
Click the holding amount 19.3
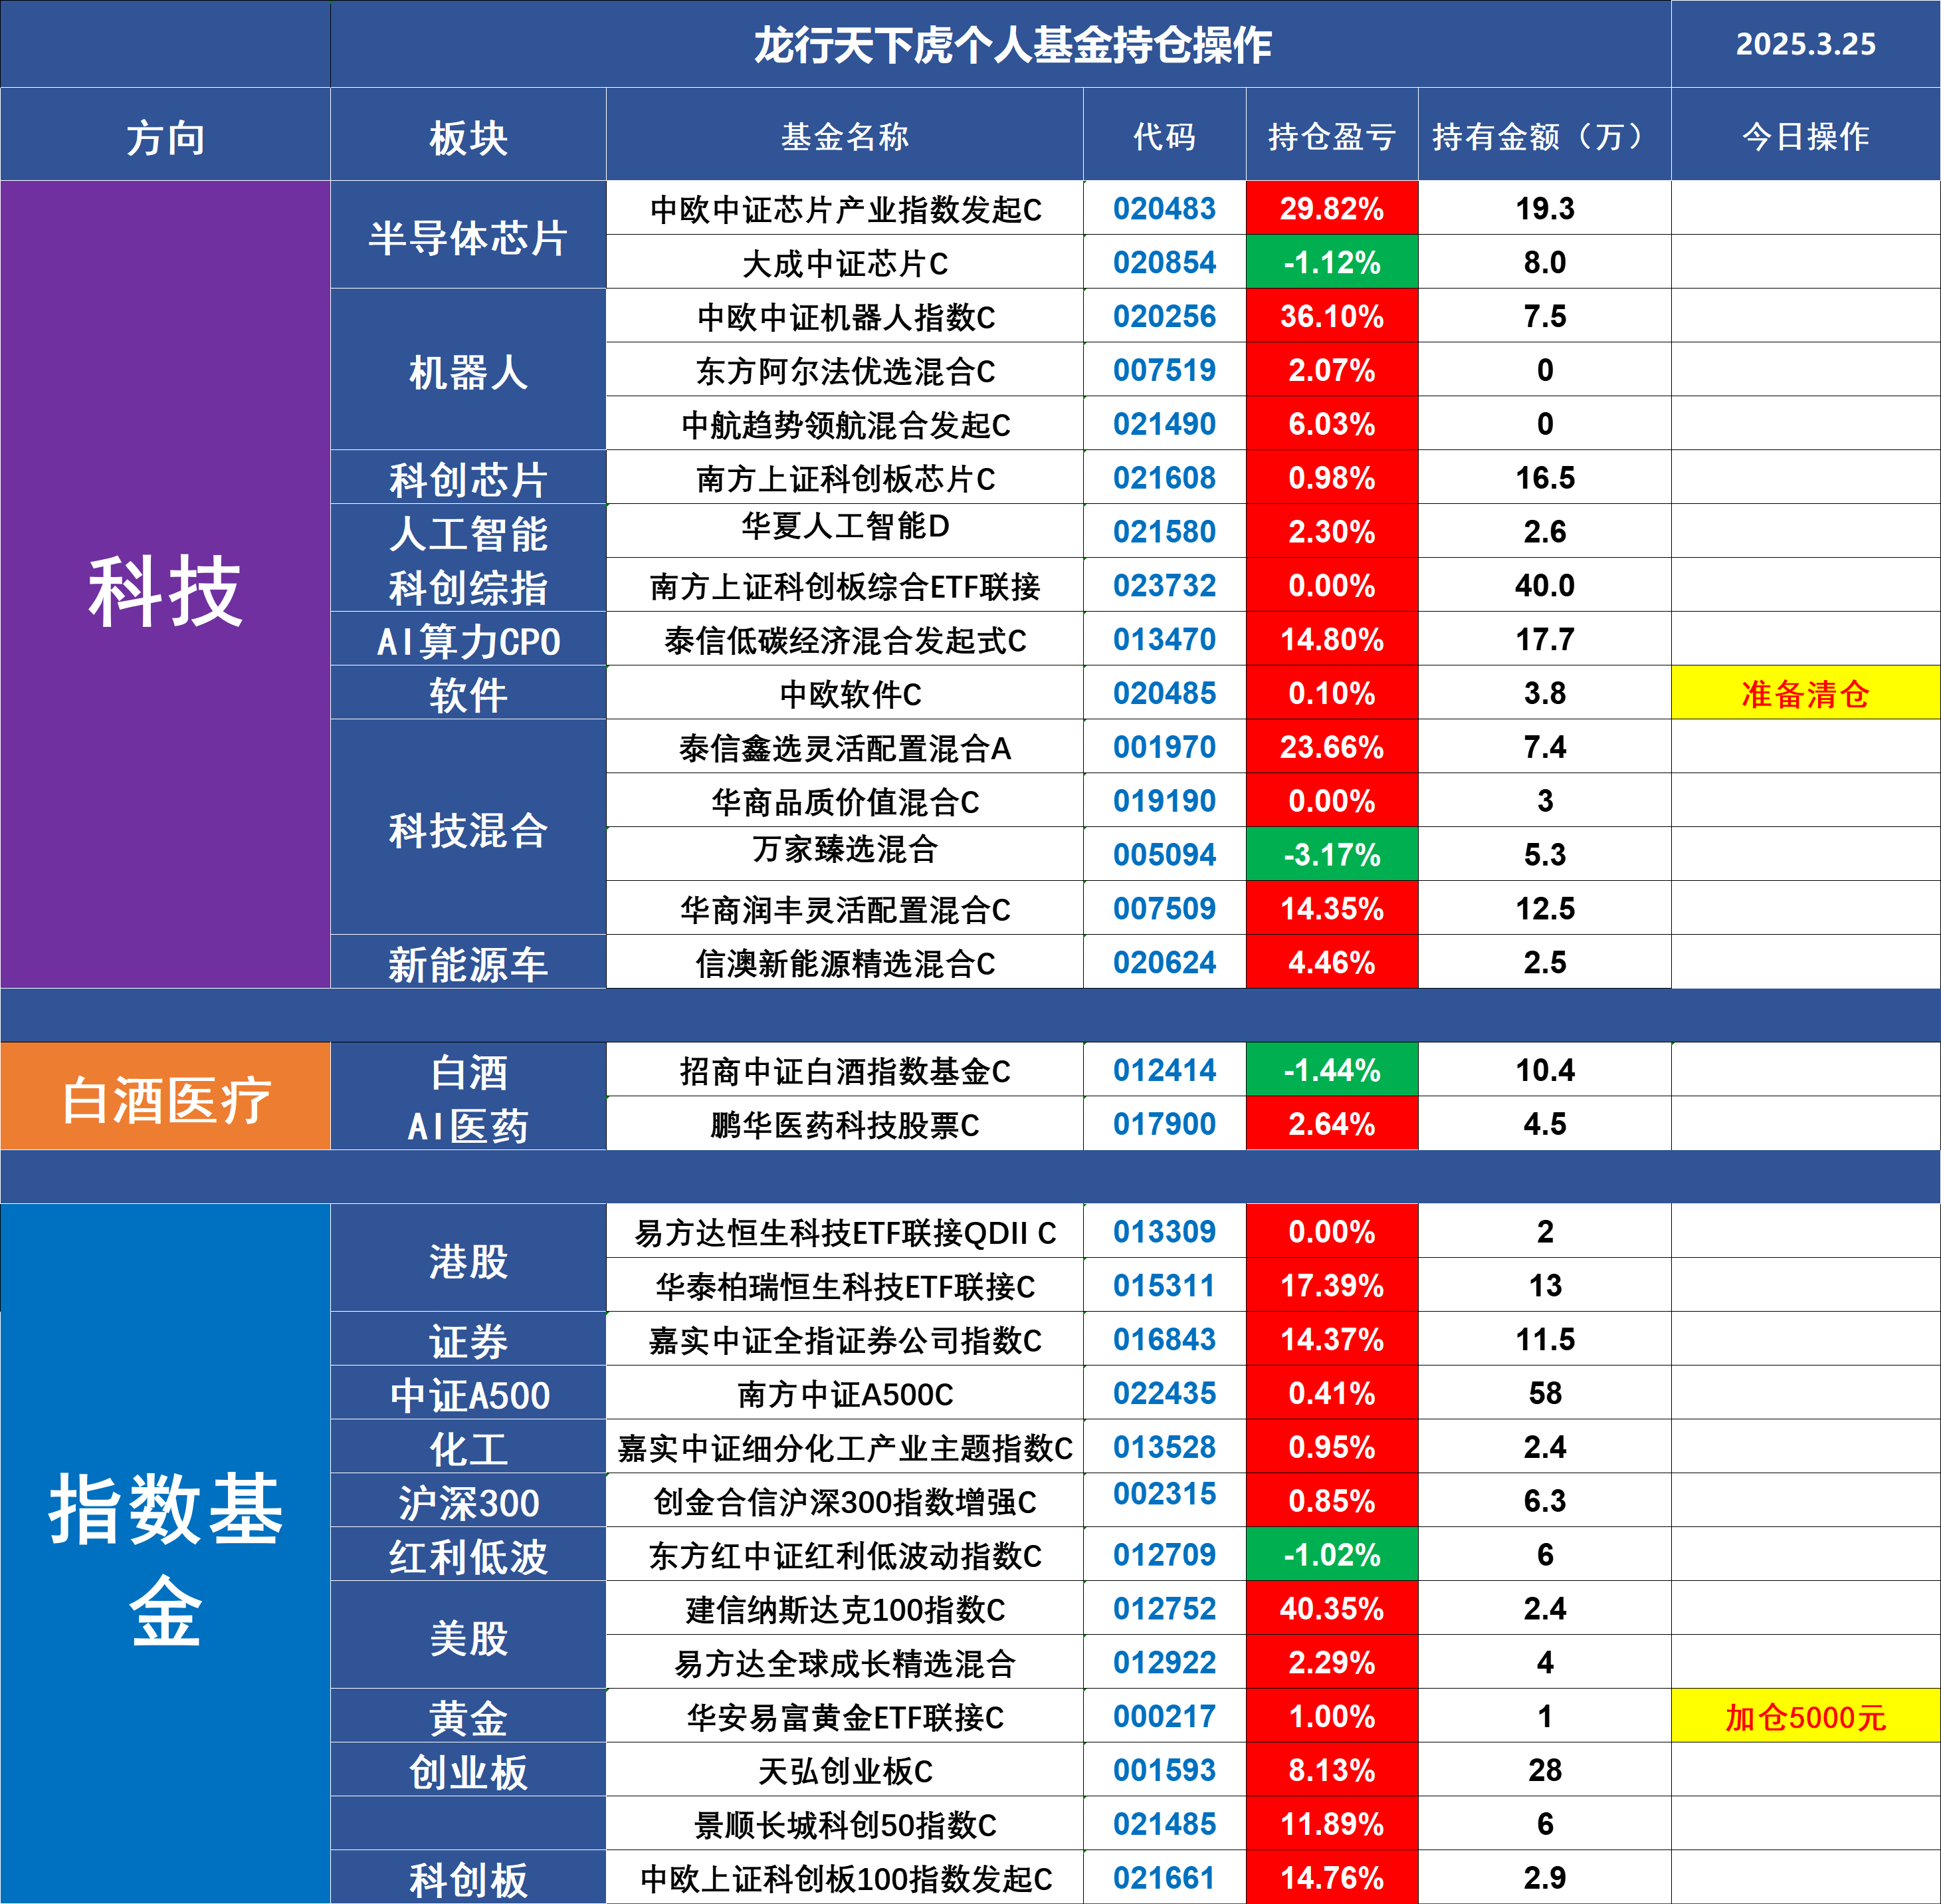pyautogui.click(x=1544, y=208)
